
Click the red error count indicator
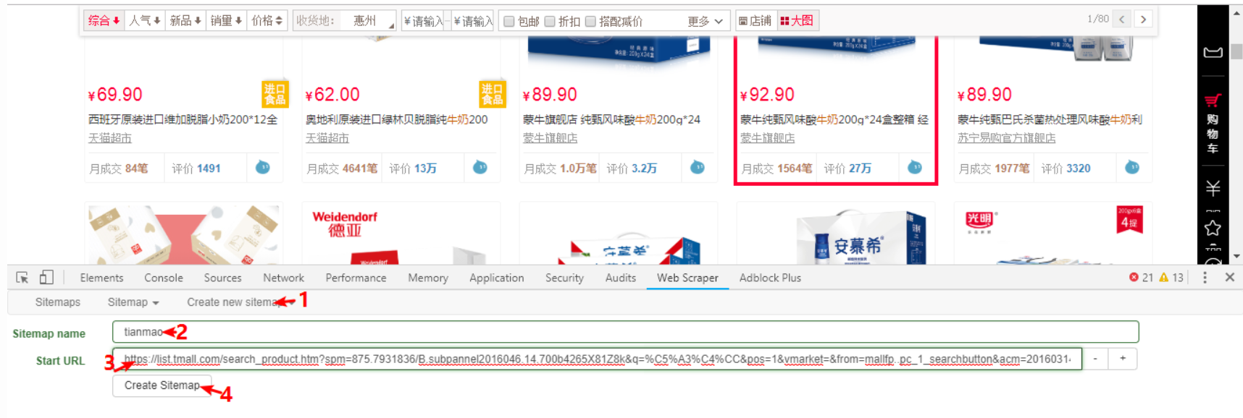[1141, 278]
